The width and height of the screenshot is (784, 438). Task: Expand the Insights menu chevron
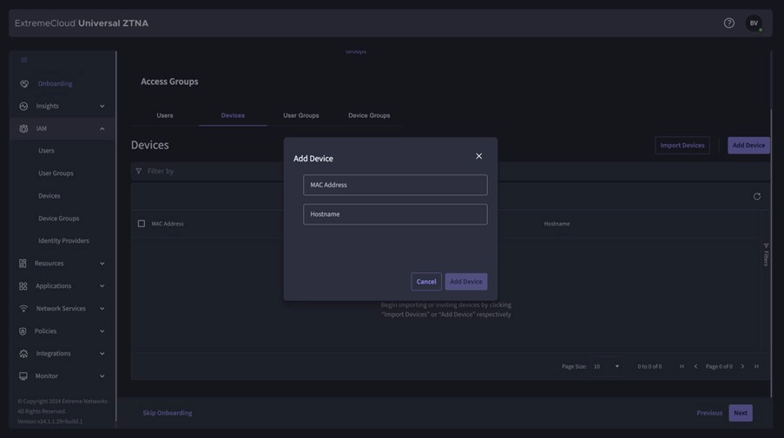click(102, 106)
